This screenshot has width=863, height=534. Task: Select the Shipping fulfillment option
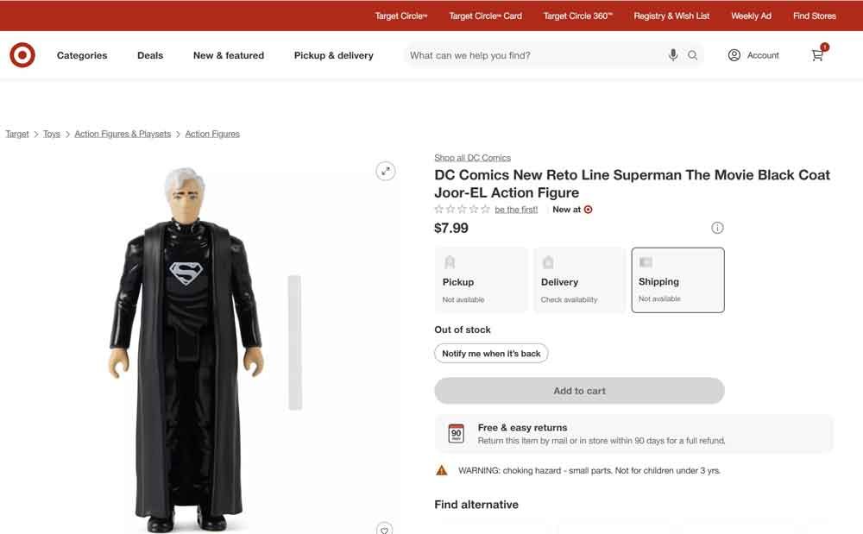677,280
